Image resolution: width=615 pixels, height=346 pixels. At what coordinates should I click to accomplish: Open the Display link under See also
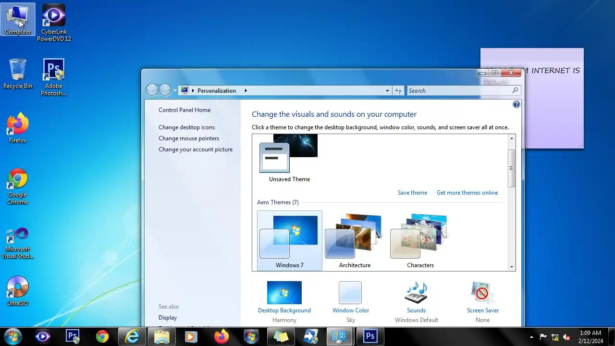click(168, 318)
